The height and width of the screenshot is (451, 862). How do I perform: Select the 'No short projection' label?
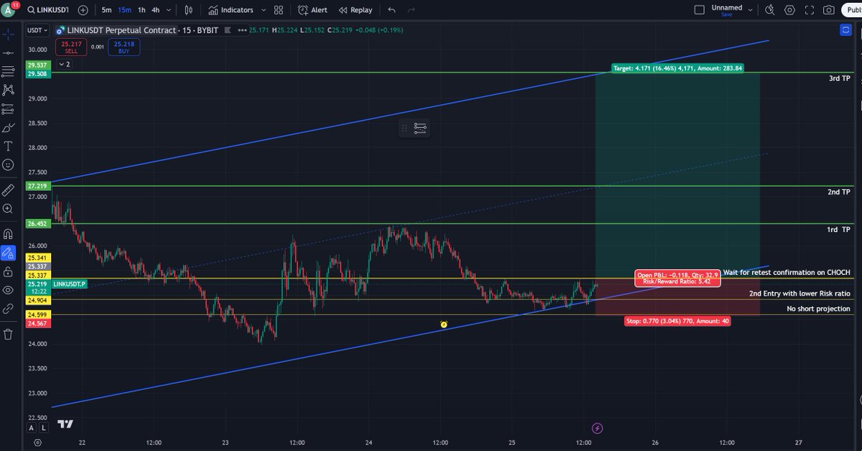(819, 308)
